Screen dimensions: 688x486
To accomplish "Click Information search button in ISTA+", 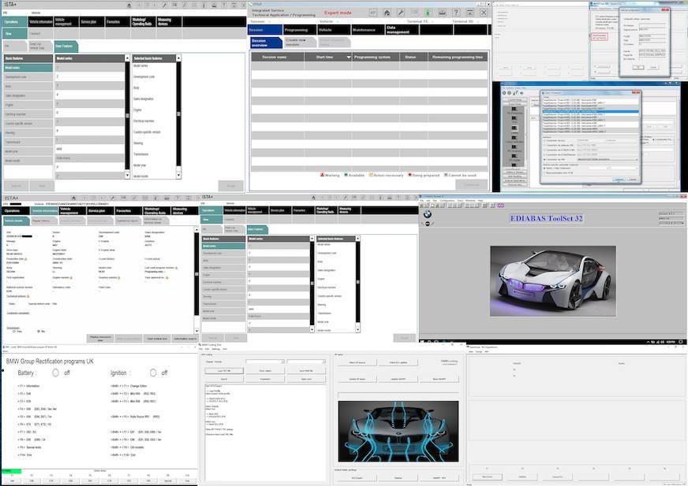I will pos(185,339).
